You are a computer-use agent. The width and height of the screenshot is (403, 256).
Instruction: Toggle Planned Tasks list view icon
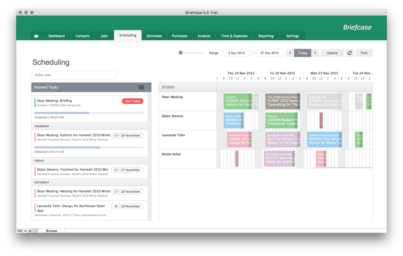[141, 87]
